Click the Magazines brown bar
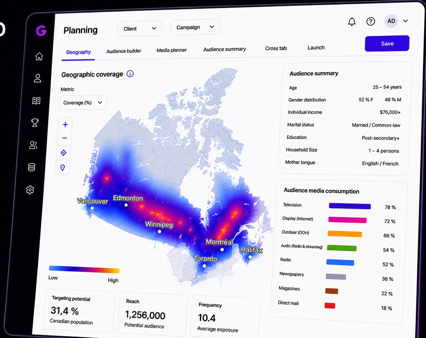The image size is (426, 338). [x=332, y=291]
